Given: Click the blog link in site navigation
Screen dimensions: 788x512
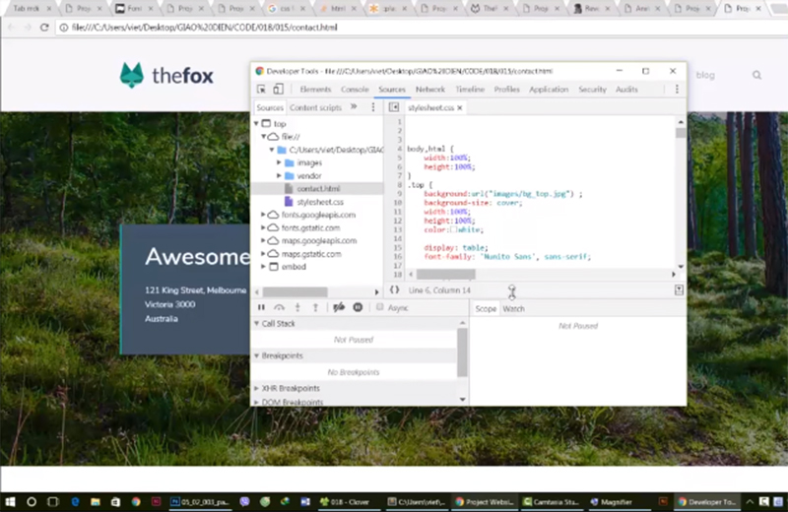Looking at the screenshot, I should click(x=705, y=75).
